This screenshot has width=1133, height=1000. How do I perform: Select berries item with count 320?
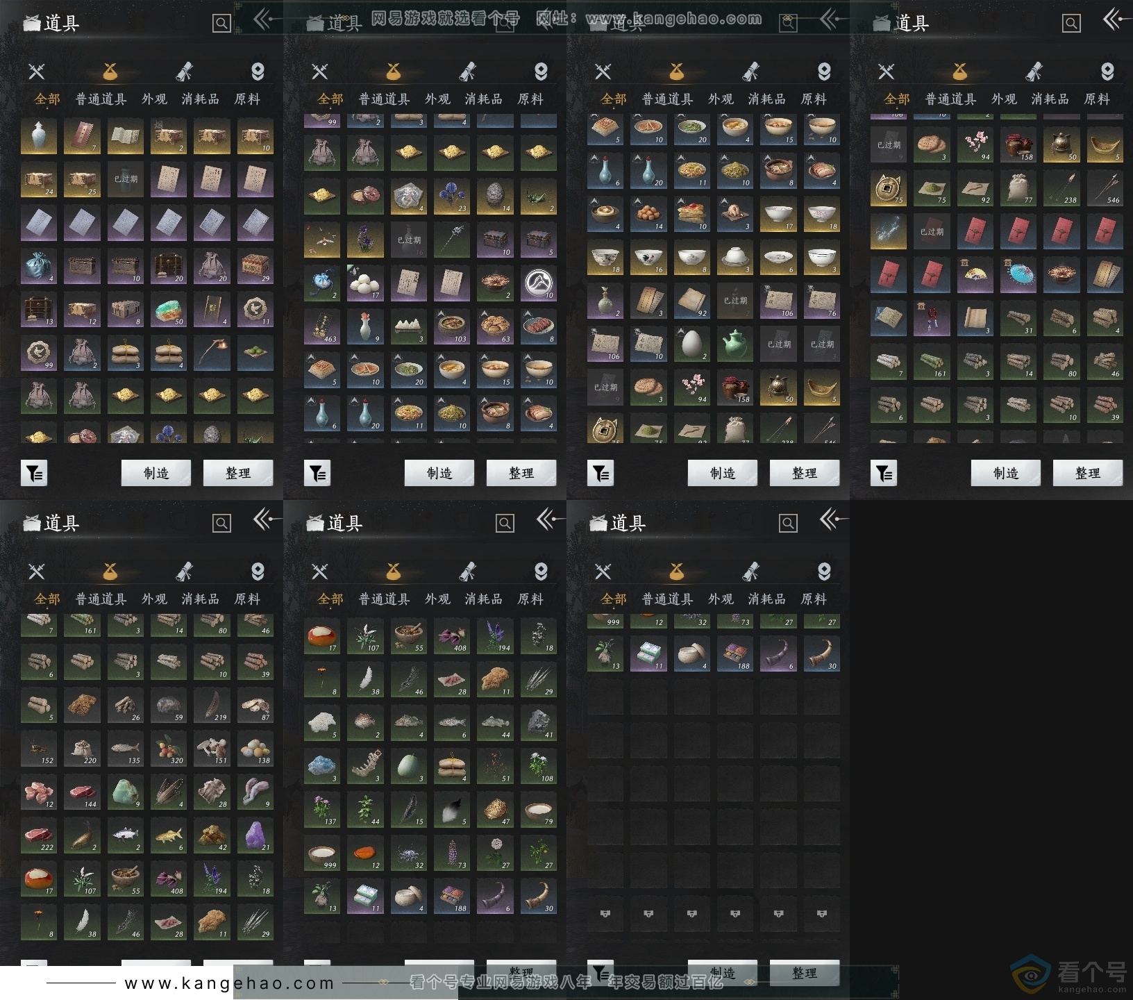pyautogui.click(x=169, y=749)
